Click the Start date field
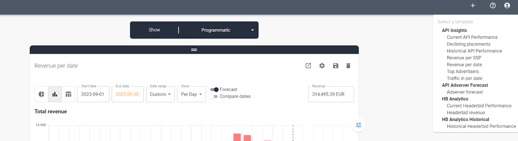This screenshot has width=518, height=141. [x=93, y=94]
